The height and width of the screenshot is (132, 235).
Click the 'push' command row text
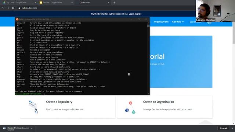point(47,47)
